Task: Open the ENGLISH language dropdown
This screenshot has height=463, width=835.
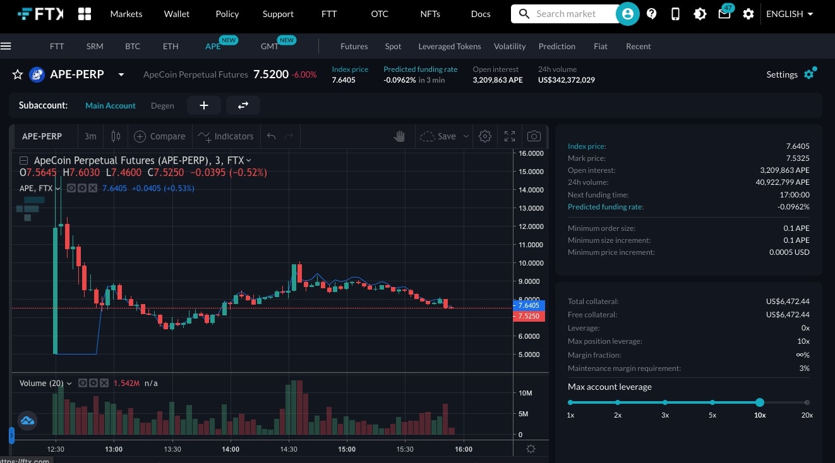Action: coord(790,14)
